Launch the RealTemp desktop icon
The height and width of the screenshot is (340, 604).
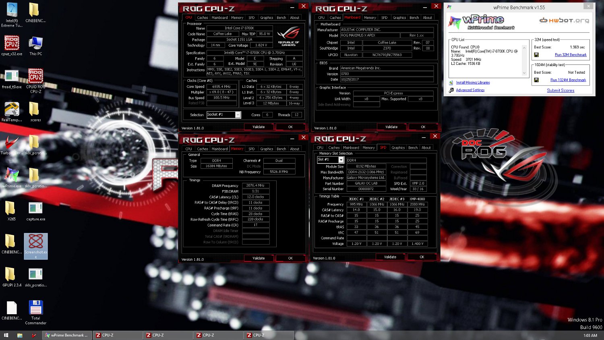[x=12, y=112]
